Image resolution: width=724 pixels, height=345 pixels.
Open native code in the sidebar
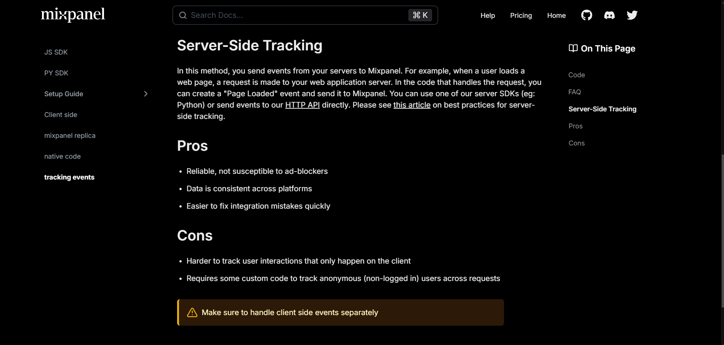(x=62, y=156)
